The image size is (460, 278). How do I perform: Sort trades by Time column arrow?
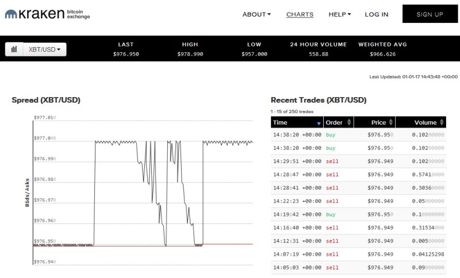319,123
